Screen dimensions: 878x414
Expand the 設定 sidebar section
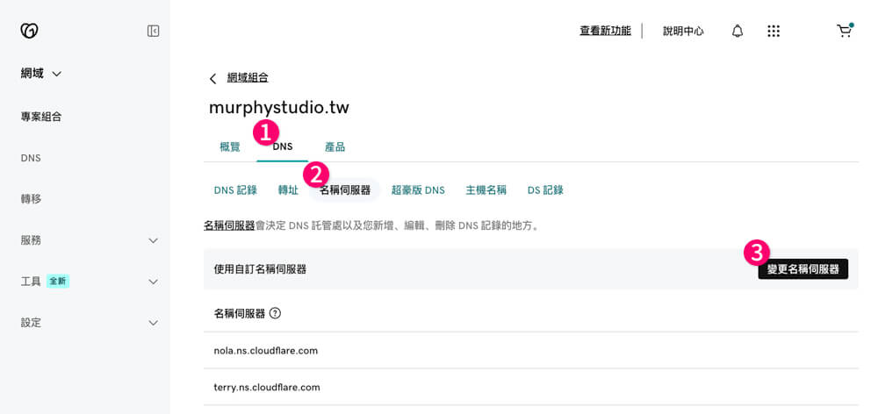tap(153, 323)
